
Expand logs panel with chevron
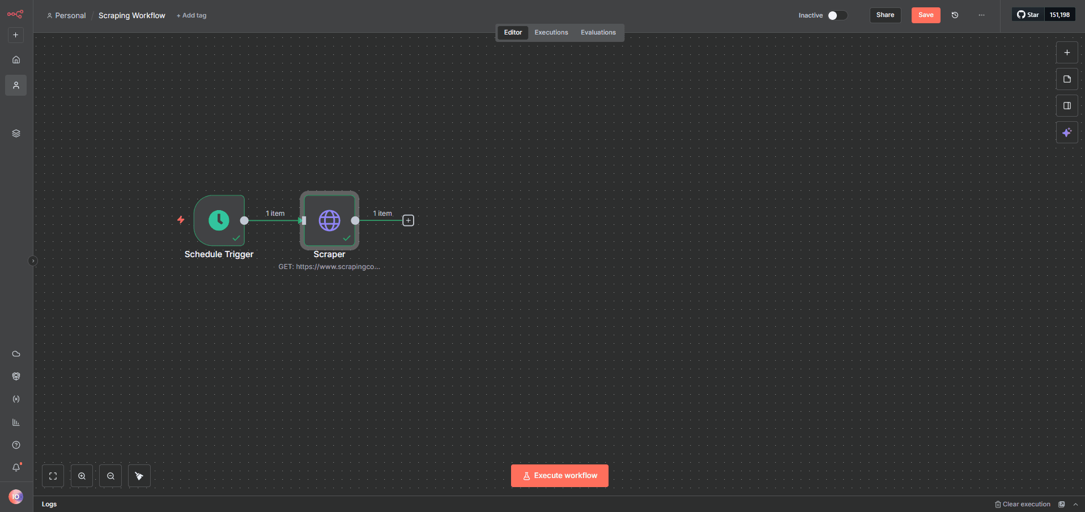1075,504
